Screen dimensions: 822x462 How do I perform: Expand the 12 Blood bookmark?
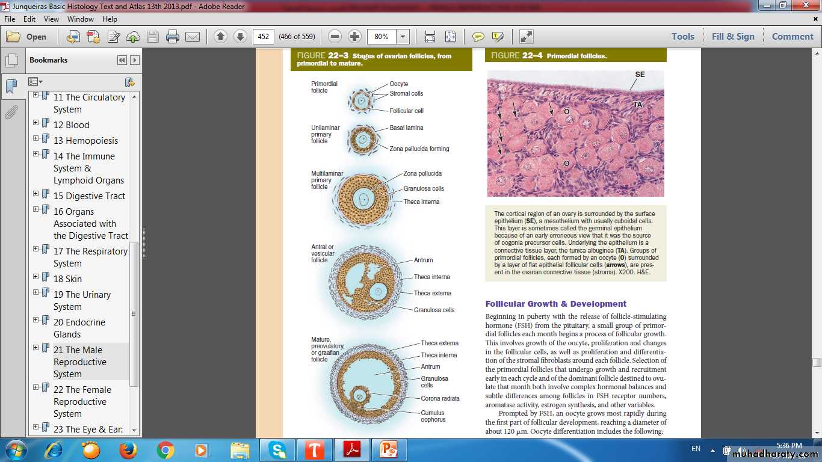pos(36,123)
